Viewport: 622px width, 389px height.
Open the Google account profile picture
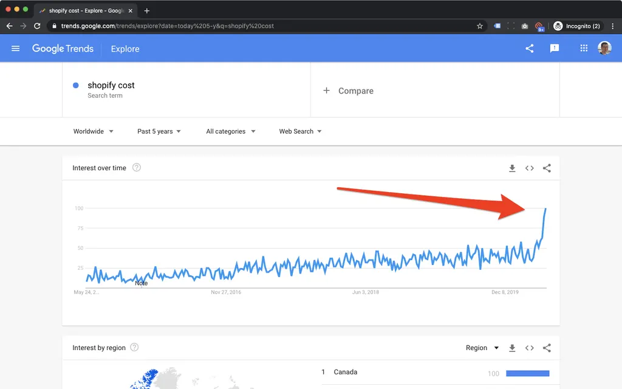604,48
